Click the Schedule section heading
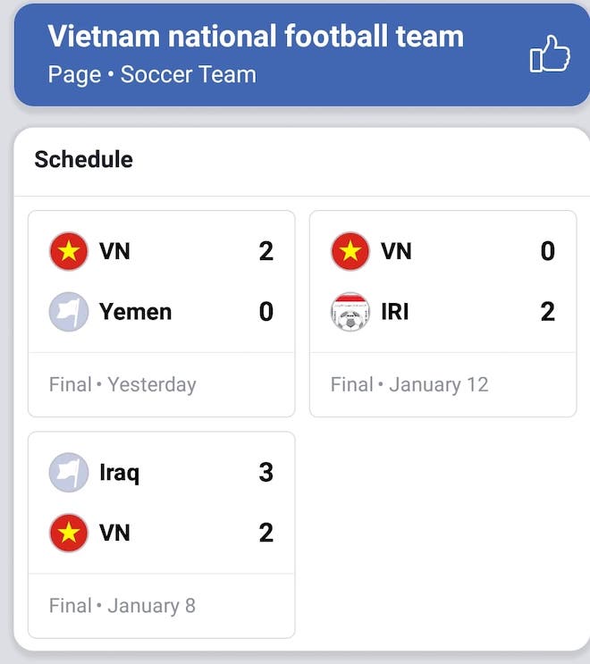The image size is (590, 664). [84, 159]
